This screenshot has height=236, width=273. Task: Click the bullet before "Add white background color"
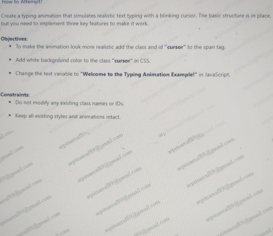(10, 60)
